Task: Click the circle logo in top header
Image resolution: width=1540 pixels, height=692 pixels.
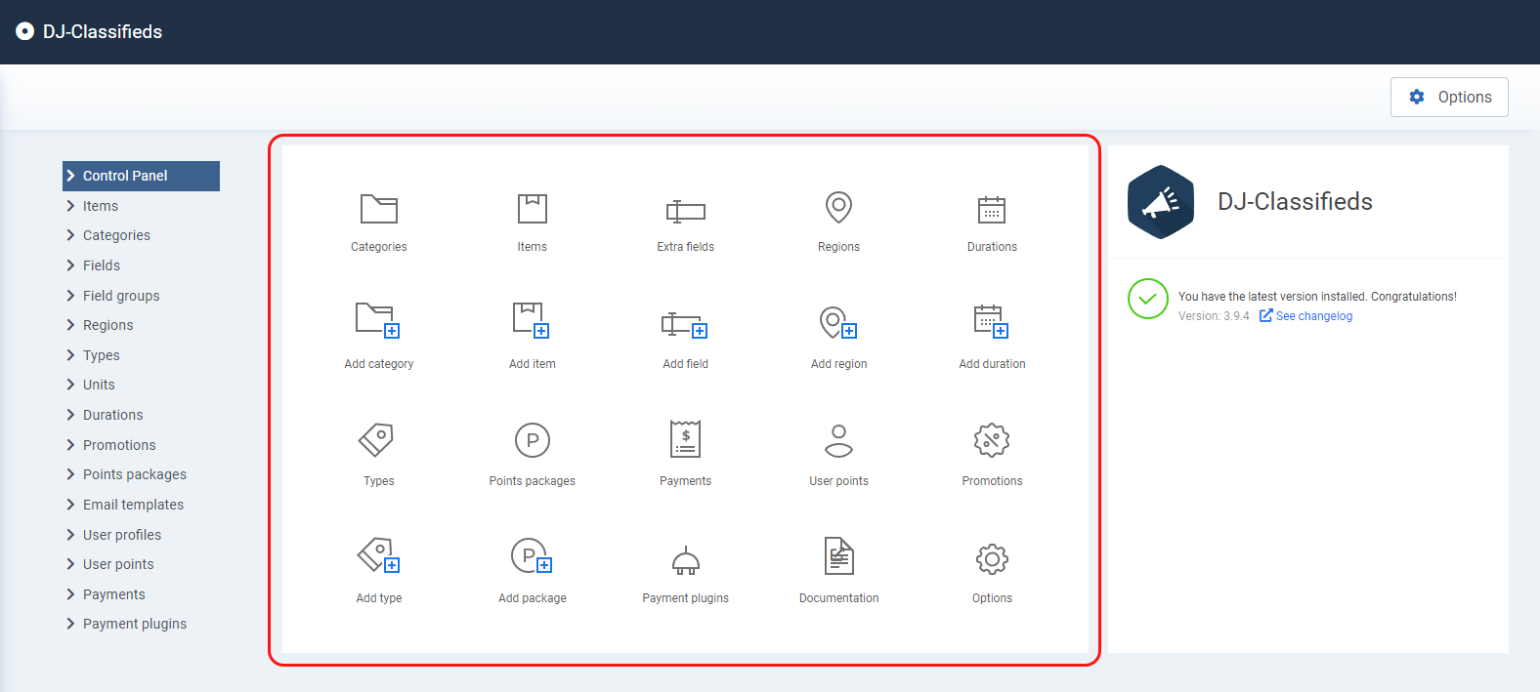Action: pyautogui.click(x=25, y=31)
